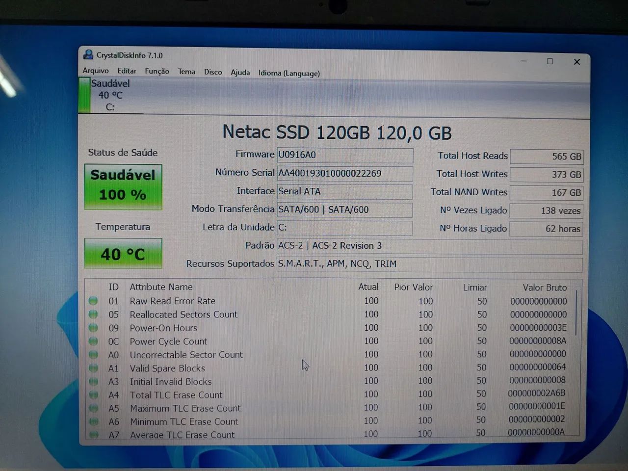Click status dot for Uncorrectable Sector Count
Screen dimensions: 628x471
pos(93,354)
